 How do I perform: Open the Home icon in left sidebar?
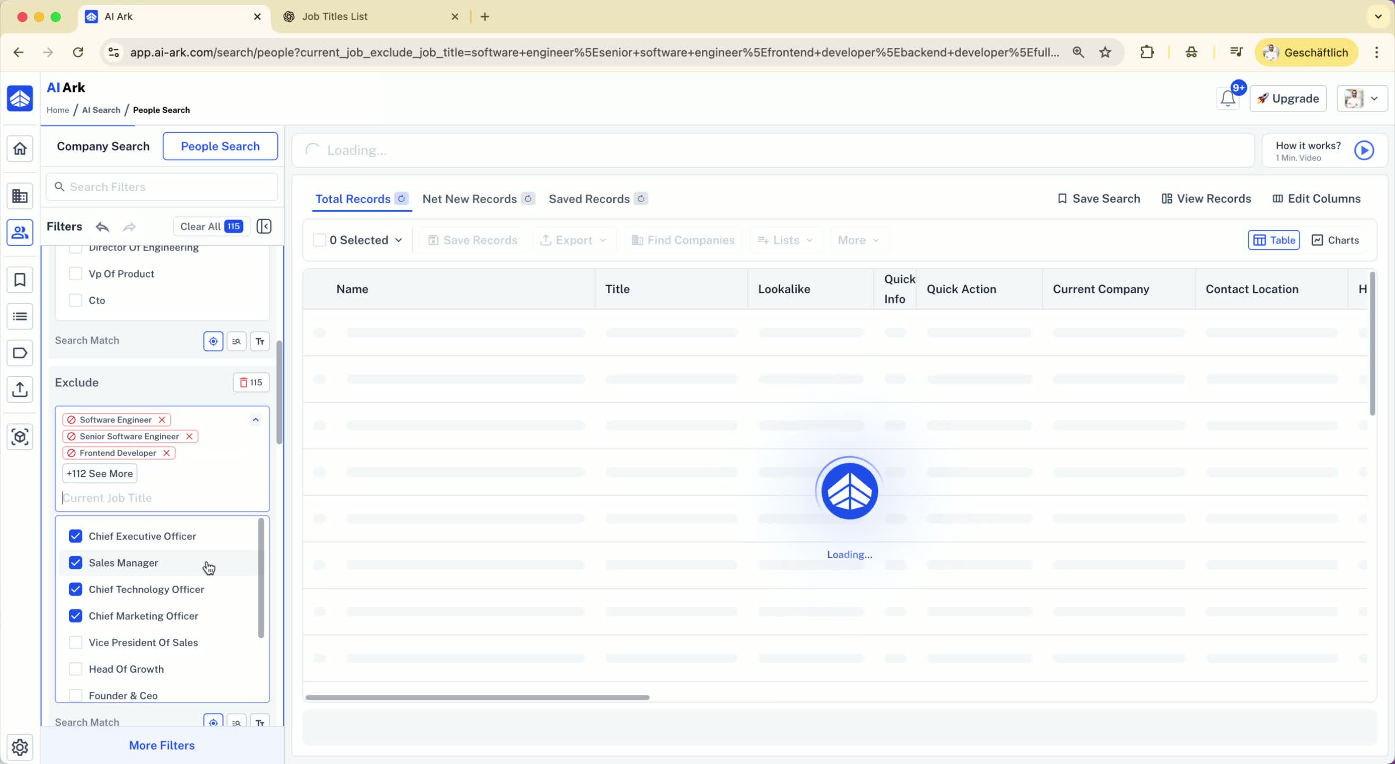tap(20, 149)
